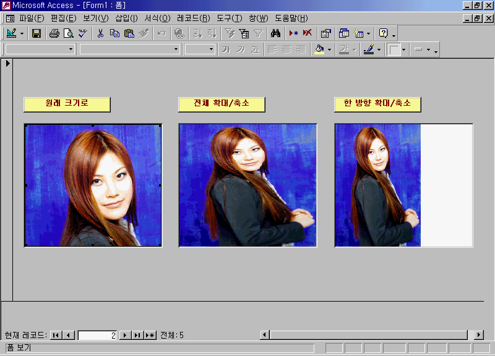Click the Office Assistant help icon

point(383,33)
